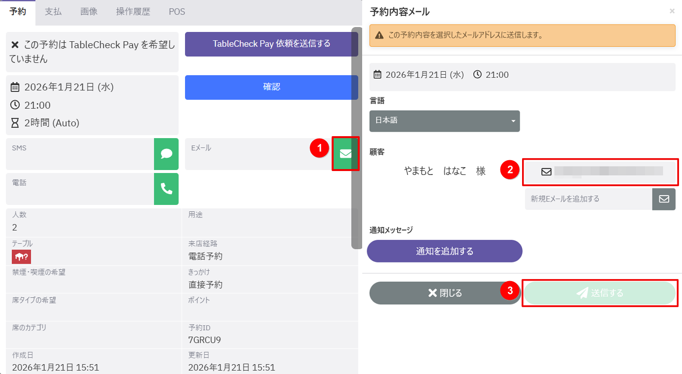Click the green SMS chat bubble icon
The image size is (682, 374).
[166, 154]
